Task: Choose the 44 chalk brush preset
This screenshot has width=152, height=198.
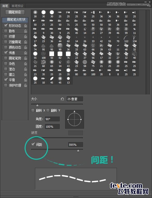Action: 60,39
